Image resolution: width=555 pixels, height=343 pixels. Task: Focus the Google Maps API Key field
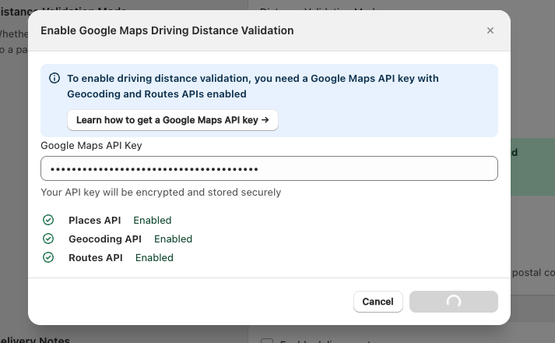[269, 168]
